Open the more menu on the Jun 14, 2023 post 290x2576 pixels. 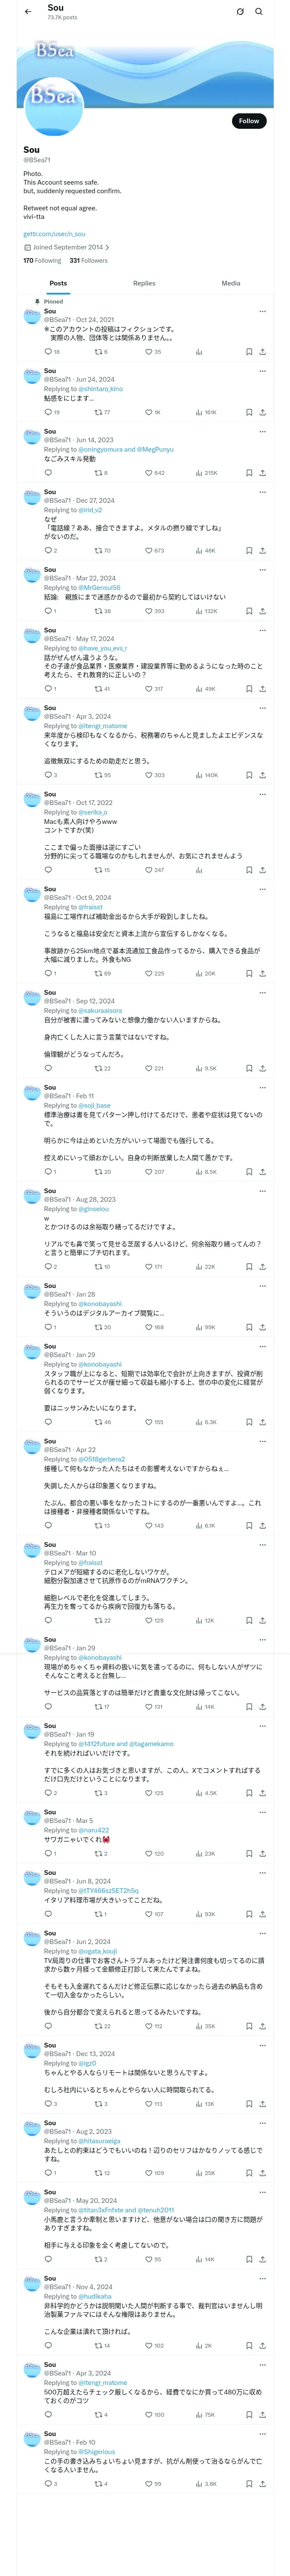pyautogui.click(x=262, y=432)
